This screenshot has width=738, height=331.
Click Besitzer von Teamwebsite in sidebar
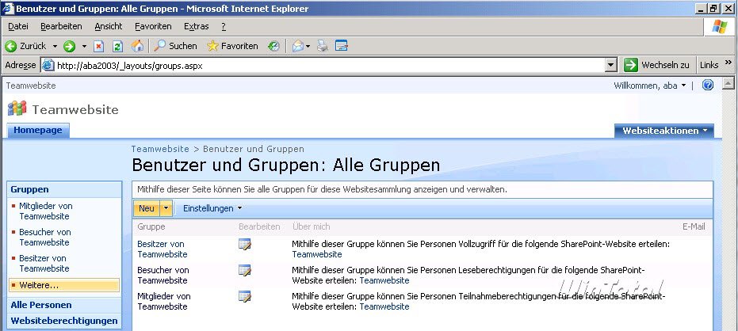click(44, 263)
